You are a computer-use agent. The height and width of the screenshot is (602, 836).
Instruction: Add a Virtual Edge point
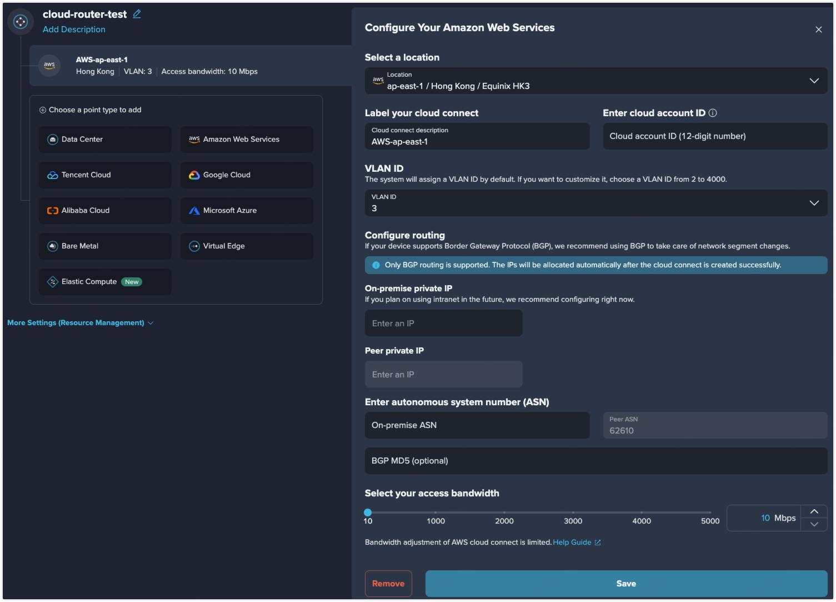click(247, 246)
